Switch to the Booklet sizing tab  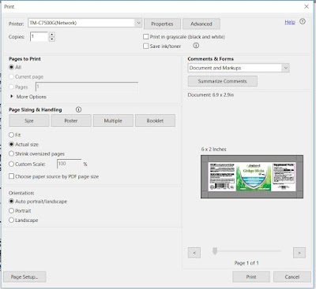pyautogui.click(x=155, y=120)
